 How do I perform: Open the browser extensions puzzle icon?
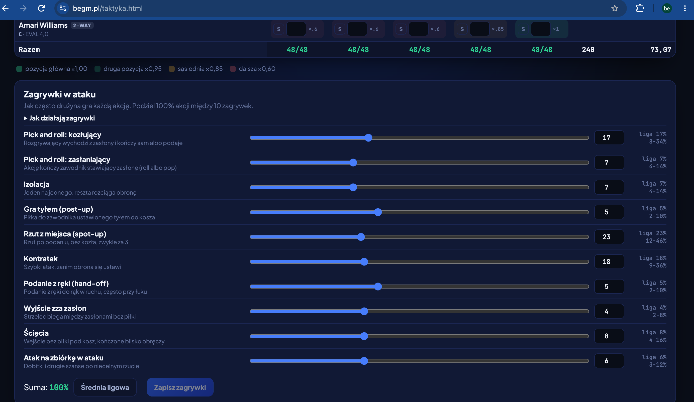640,8
